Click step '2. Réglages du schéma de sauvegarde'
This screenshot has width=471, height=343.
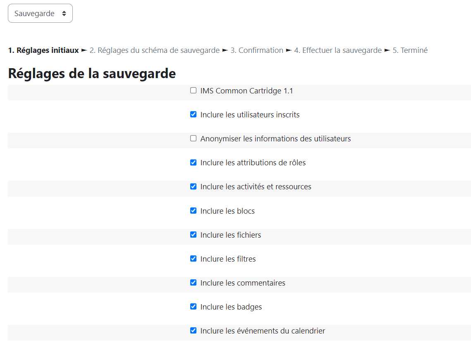coord(154,50)
